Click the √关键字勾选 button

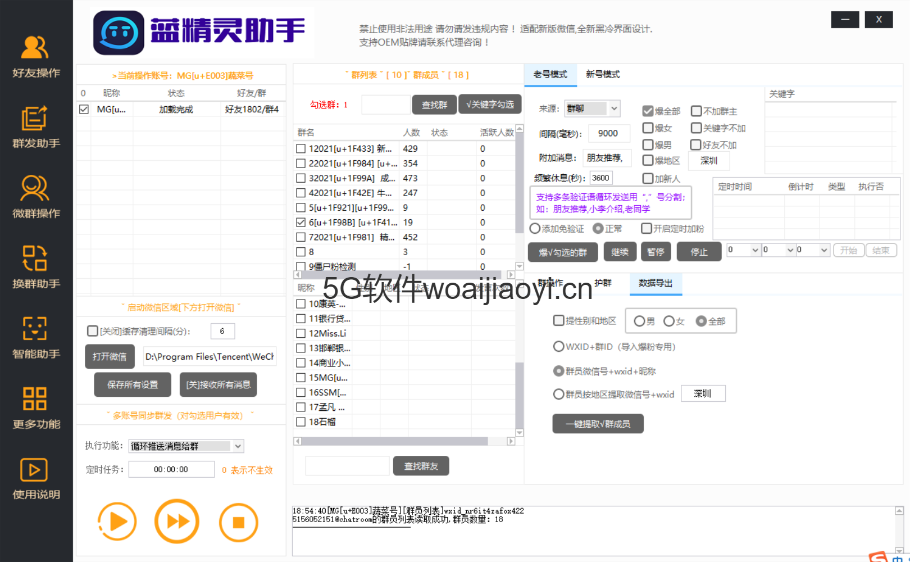click(490, 105)
